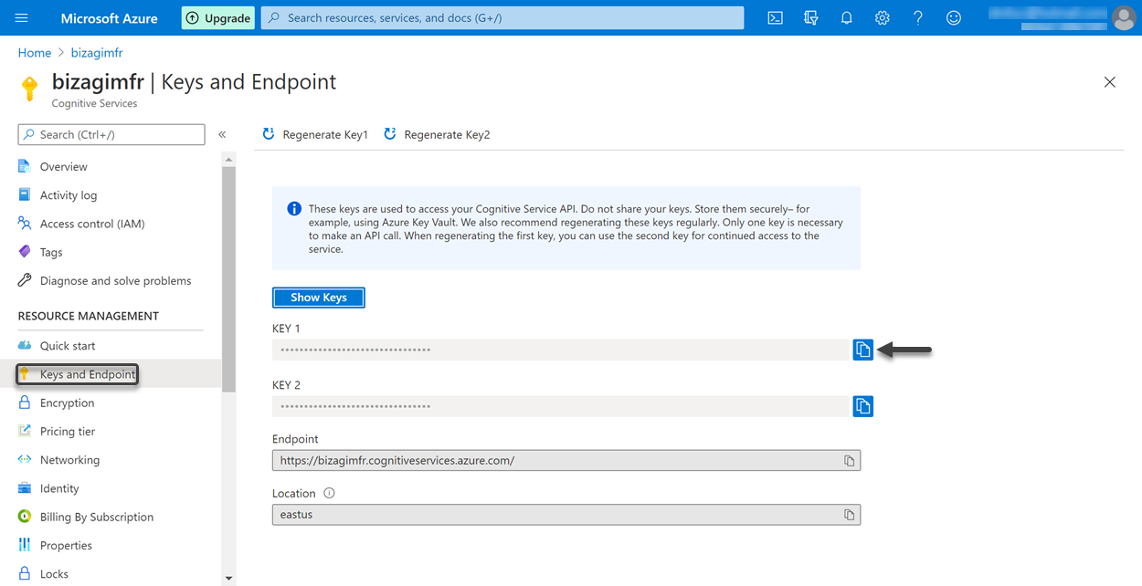Click the Endpoint URL field

tap(566, 461)
